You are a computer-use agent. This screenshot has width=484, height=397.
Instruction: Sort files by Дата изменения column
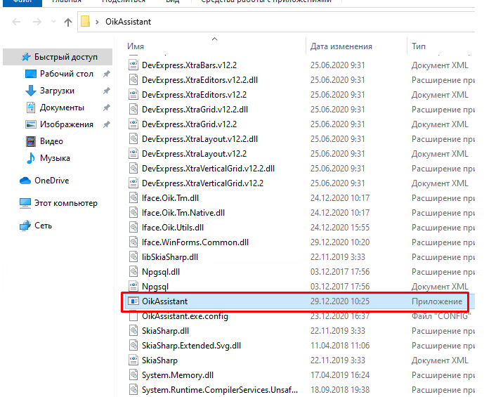tap(341, 46)
